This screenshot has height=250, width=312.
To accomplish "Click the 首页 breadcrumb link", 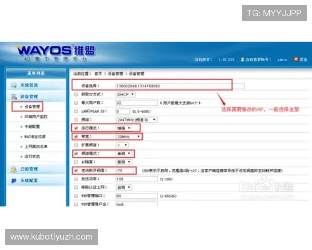I will pos(98,74).
